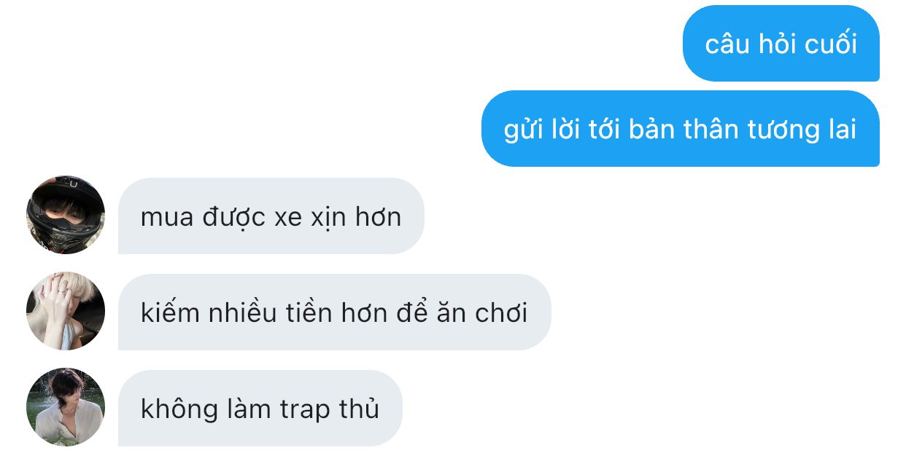Click the word "xe" in the first gray message
This screenshot has height=461, width=906.
[x=288, y=218]
